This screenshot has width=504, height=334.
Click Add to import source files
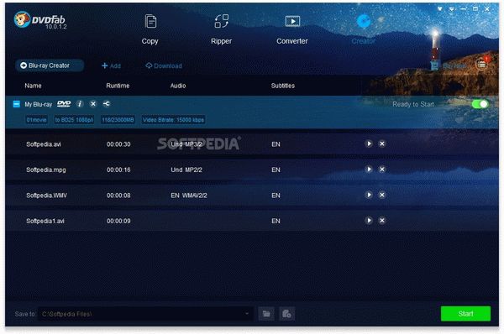[111, 65]
